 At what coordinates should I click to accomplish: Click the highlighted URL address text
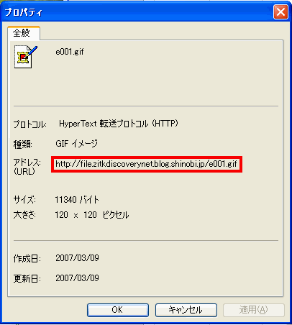[146, 164]
